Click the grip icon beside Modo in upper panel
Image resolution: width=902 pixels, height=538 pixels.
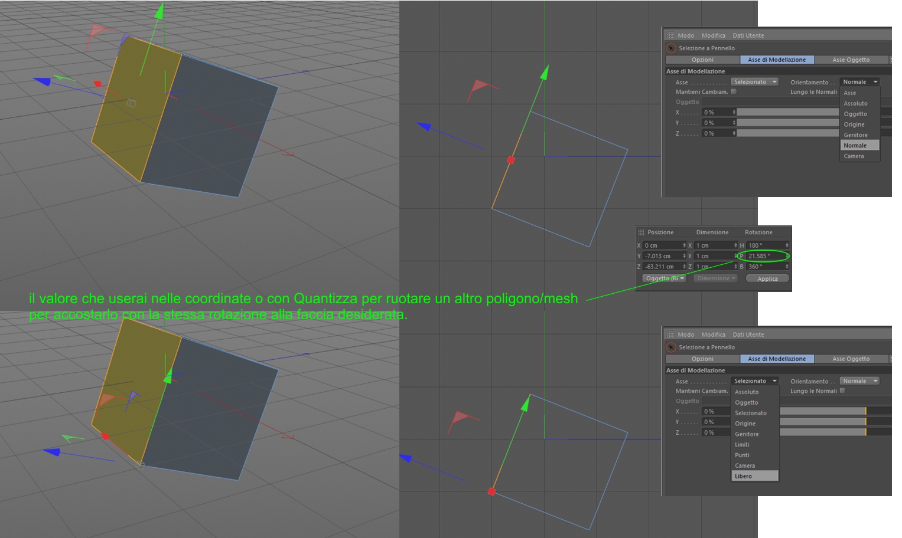coord(670,35)
